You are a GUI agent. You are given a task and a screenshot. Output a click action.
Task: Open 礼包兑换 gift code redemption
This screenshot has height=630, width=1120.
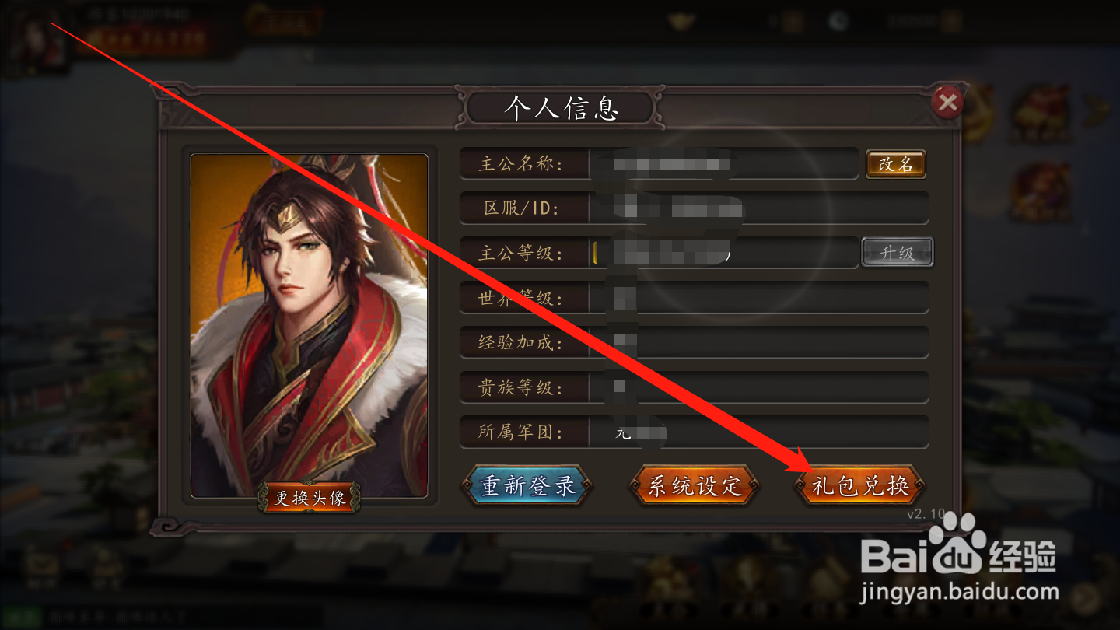point(859,486)
